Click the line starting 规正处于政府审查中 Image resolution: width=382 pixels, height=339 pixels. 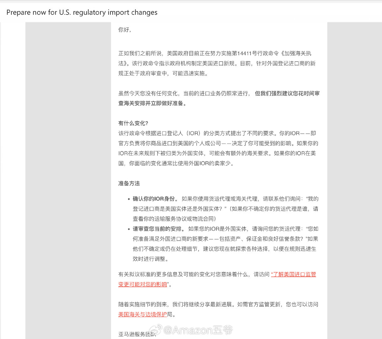163,73
